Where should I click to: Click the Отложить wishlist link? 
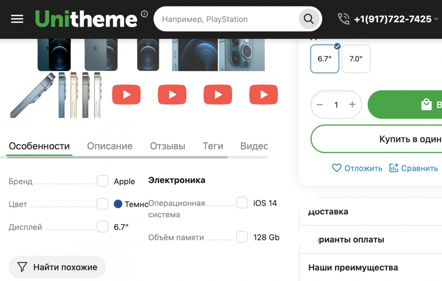pos(357,168)
